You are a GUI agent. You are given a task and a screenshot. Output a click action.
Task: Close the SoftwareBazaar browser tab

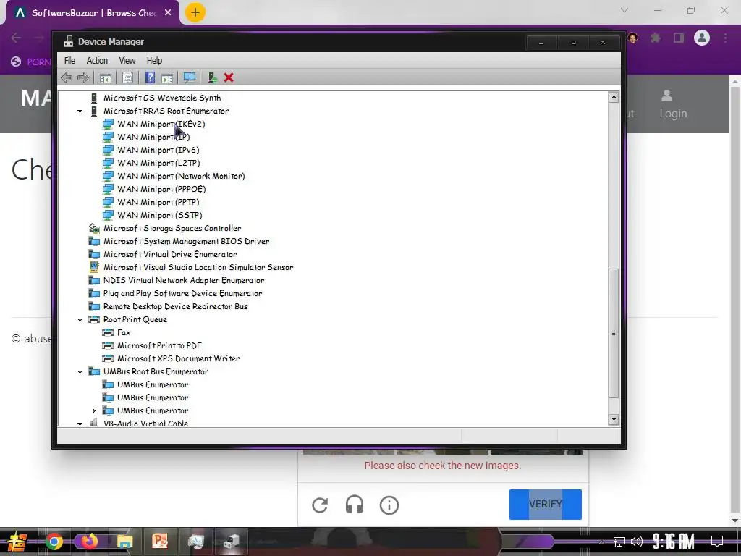168,13
